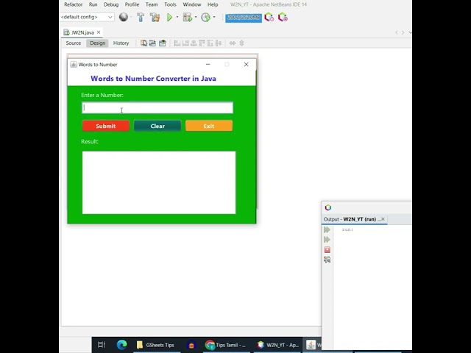Screen dimensions: 471x353
Task: Click the Enter a Number text field
Action: (157, 108)
